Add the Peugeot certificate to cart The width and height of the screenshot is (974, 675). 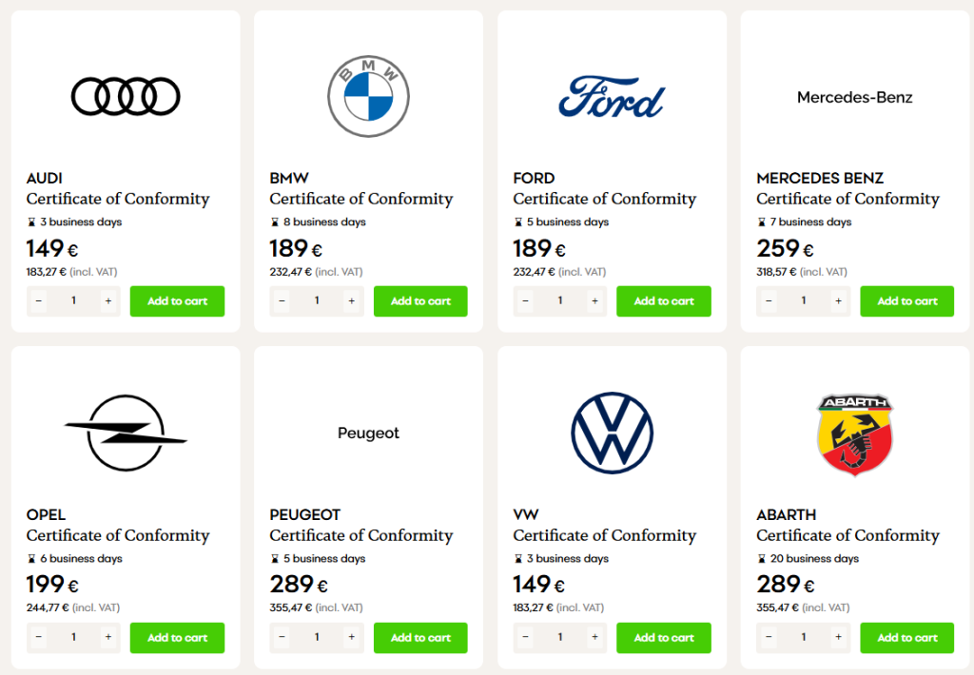pyautogui.click(x=420, y=638)
